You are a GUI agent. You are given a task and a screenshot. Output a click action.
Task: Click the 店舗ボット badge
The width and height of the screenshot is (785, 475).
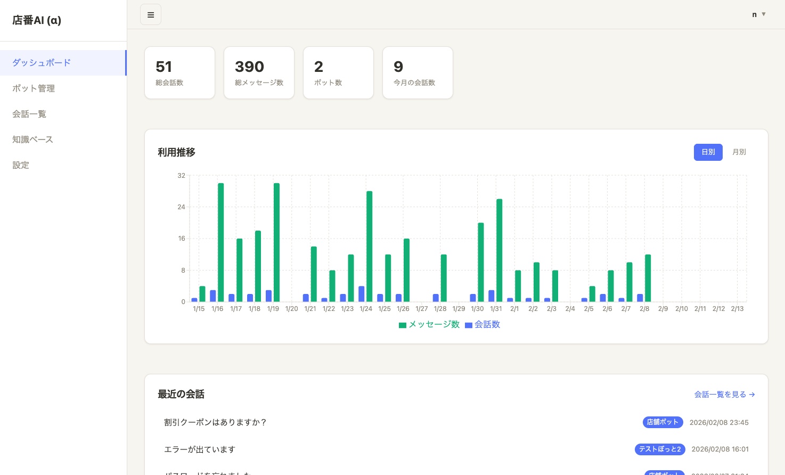(x=662, y=422)
